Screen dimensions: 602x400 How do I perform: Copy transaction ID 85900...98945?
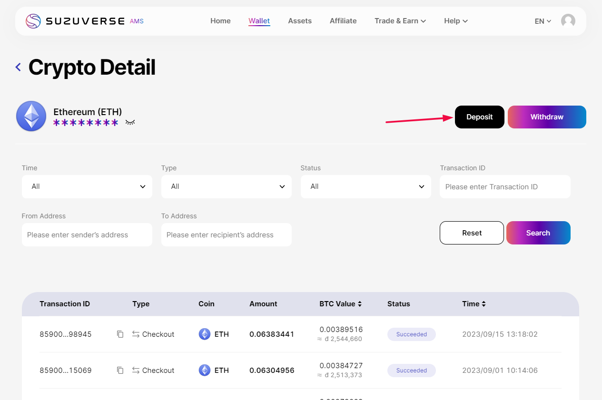[120, 334]
